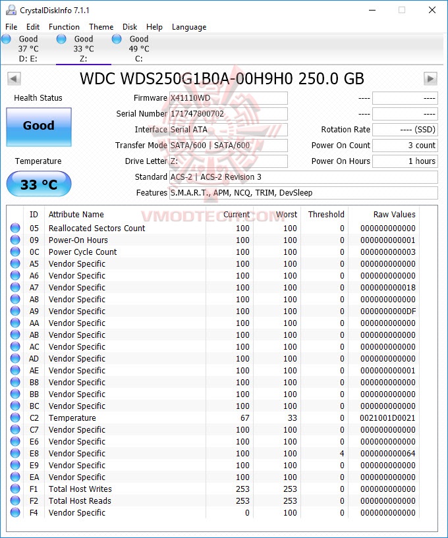This screenshot has width=448, height=538.
Task: Click status icon of attribute E8
Action: pyautogui.click(x=15, y=453)
